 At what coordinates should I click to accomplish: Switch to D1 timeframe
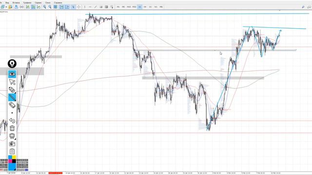(150, 7)
